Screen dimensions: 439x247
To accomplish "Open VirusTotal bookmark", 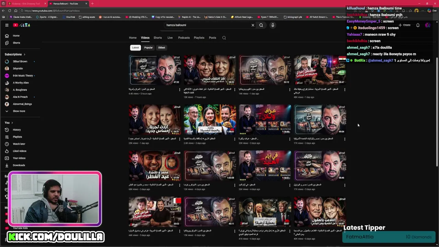I will point(69,17).
